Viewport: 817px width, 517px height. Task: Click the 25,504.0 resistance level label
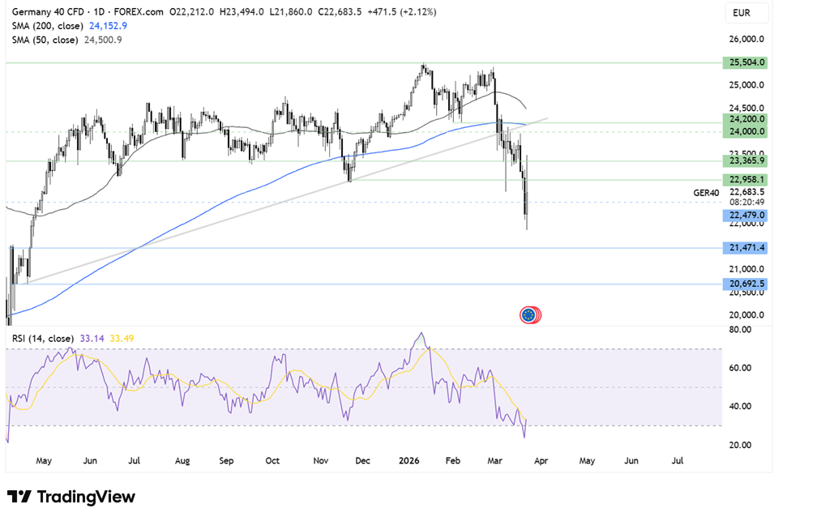point(745,62)
